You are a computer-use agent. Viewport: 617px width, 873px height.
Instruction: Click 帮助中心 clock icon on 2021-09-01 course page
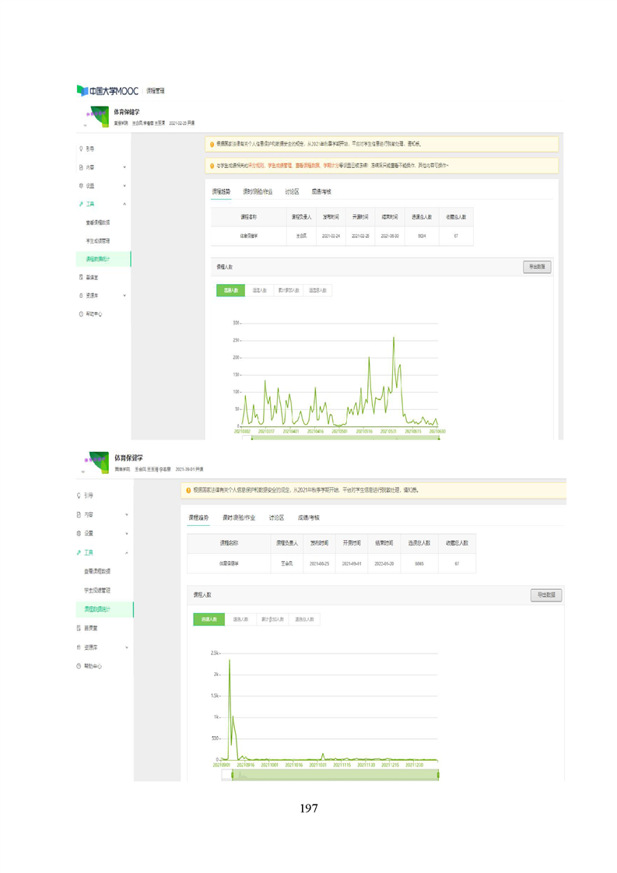click(79, 666)
